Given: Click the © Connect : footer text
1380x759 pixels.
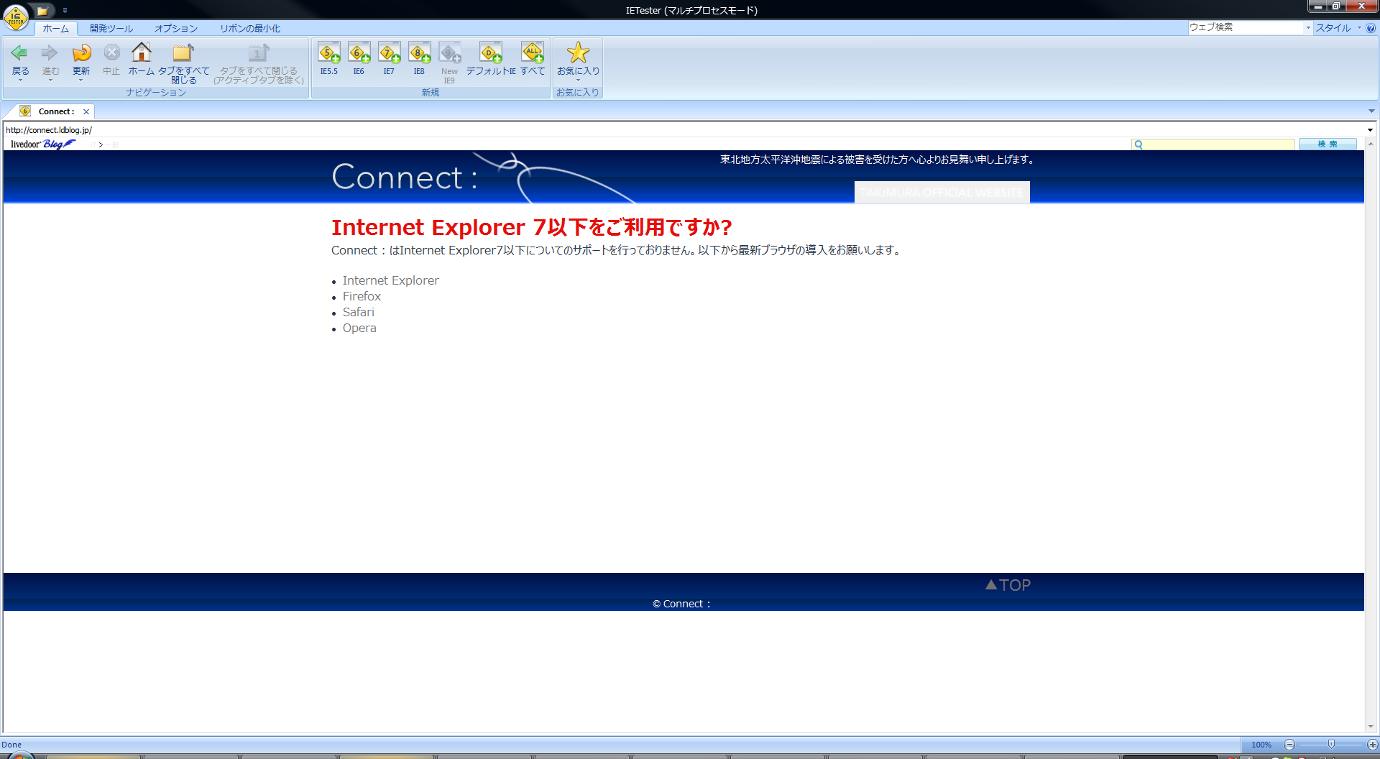Looking at the screenshot, I should point(681,604).
